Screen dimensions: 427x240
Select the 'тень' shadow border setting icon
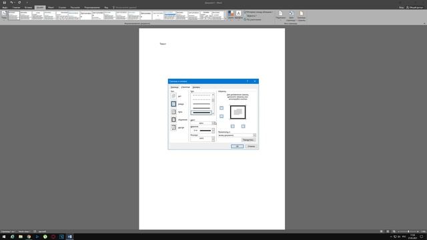point(173,112)
